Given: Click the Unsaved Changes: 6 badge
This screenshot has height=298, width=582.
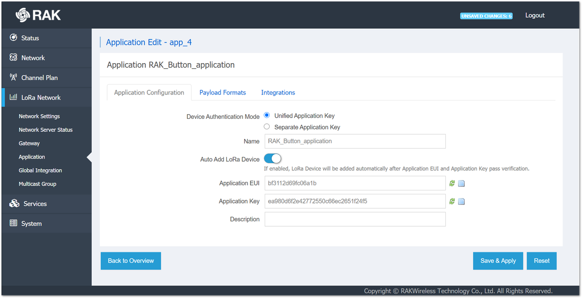Looking at the screenshot, I should pyautogui.click(x=486, y=16).
